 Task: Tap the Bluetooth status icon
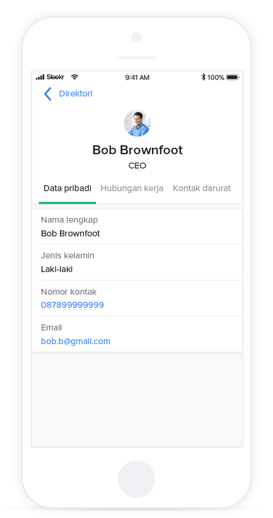point(203,77)
